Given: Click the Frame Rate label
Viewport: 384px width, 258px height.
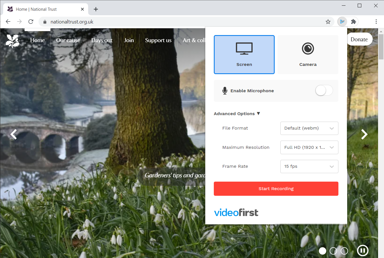Looking at the screenshot, I should tap(235, 166).
